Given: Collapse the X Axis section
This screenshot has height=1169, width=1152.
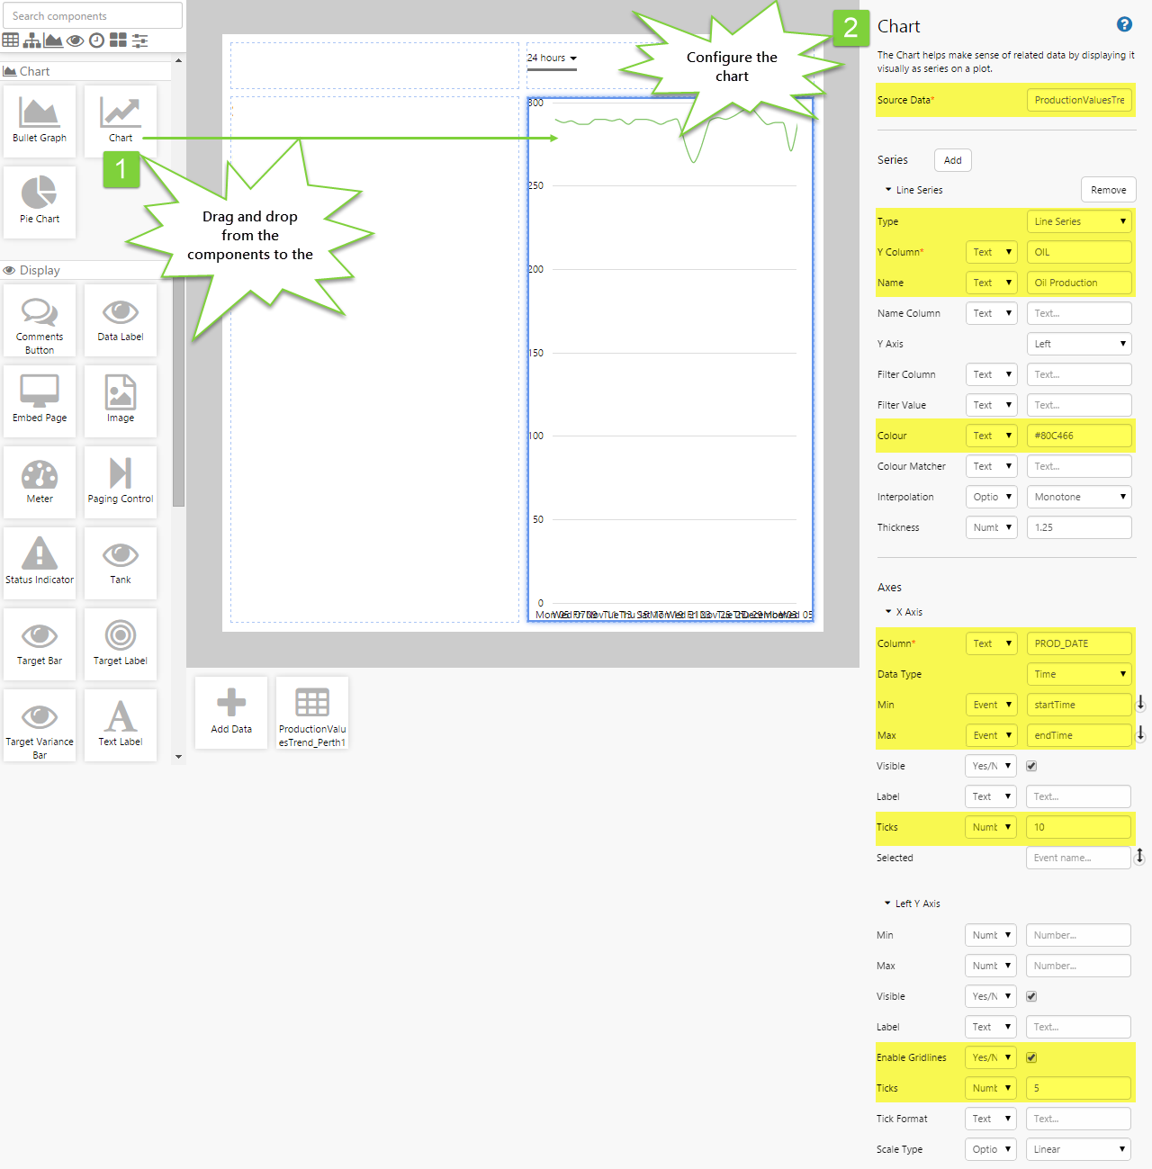Looking at the screenshot, I should [x=904, y=612].
